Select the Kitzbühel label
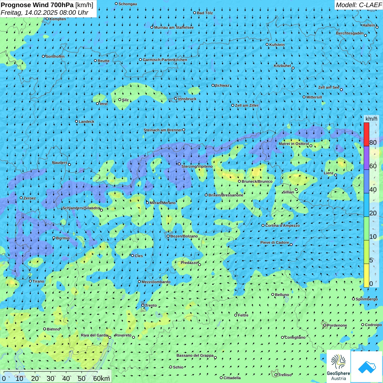Image resolution: width=383 pixels, height=383 pixels. pos(282,66)
